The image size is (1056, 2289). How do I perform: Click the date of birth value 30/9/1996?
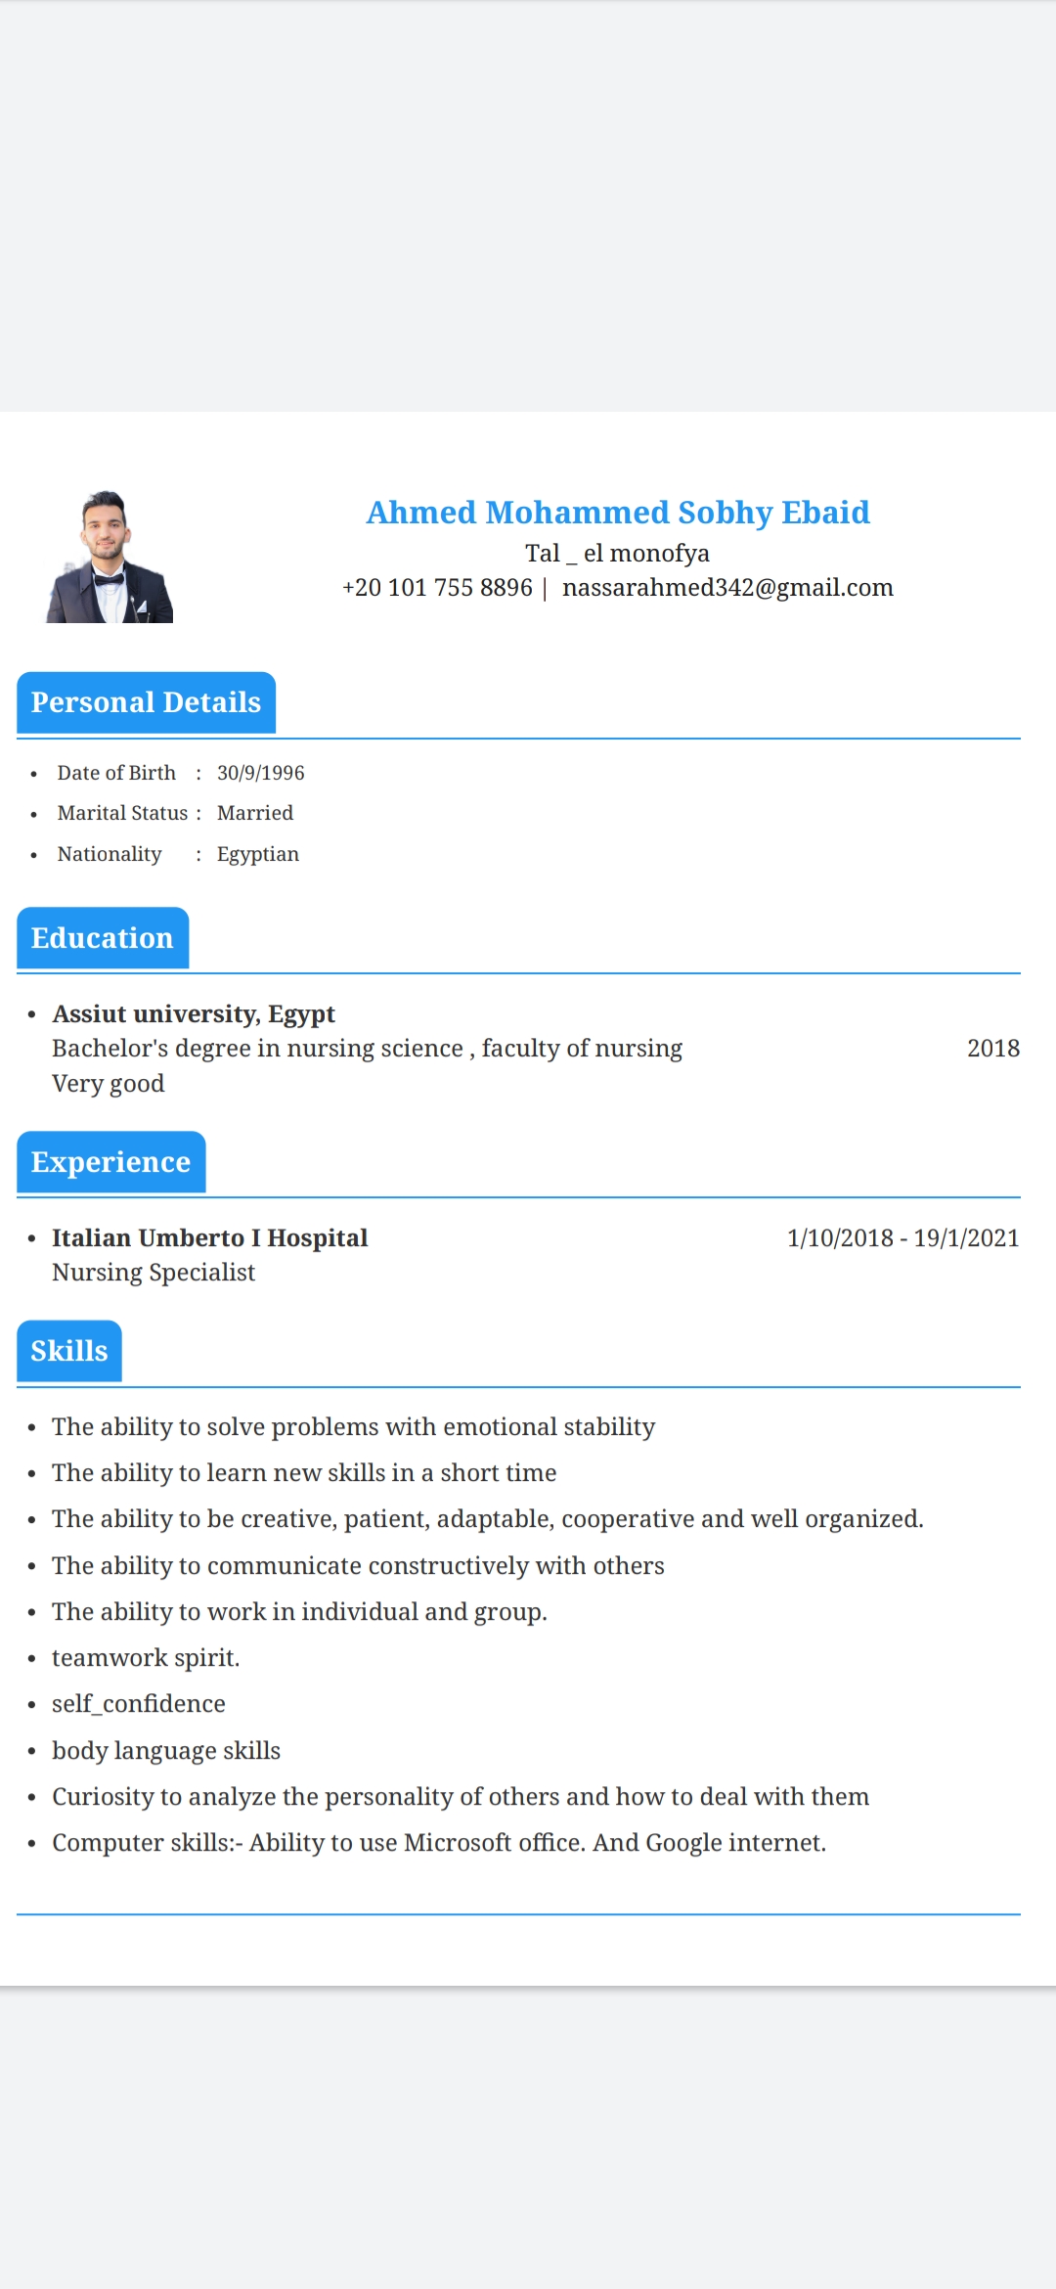pos(260,773)
